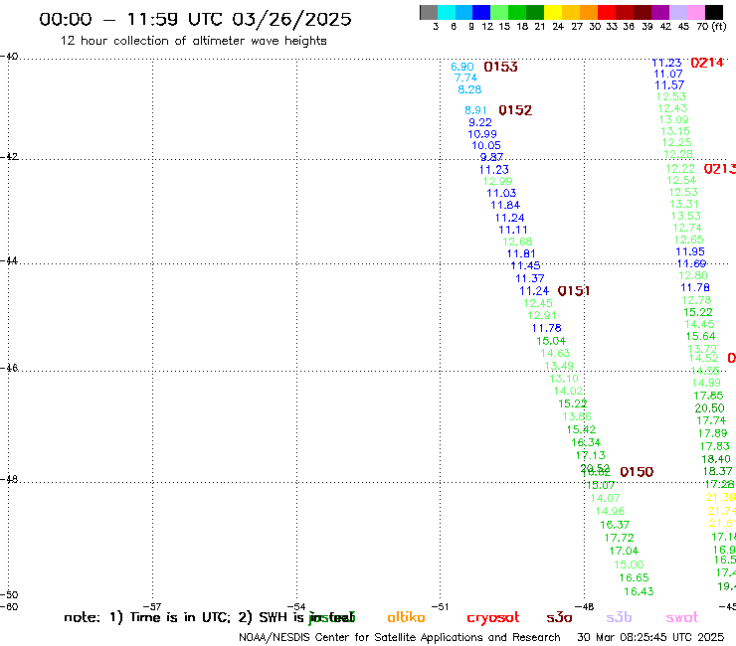
Task: Click the red time marker '0214'
Action: pyautogui.click(x=707, y=63)
